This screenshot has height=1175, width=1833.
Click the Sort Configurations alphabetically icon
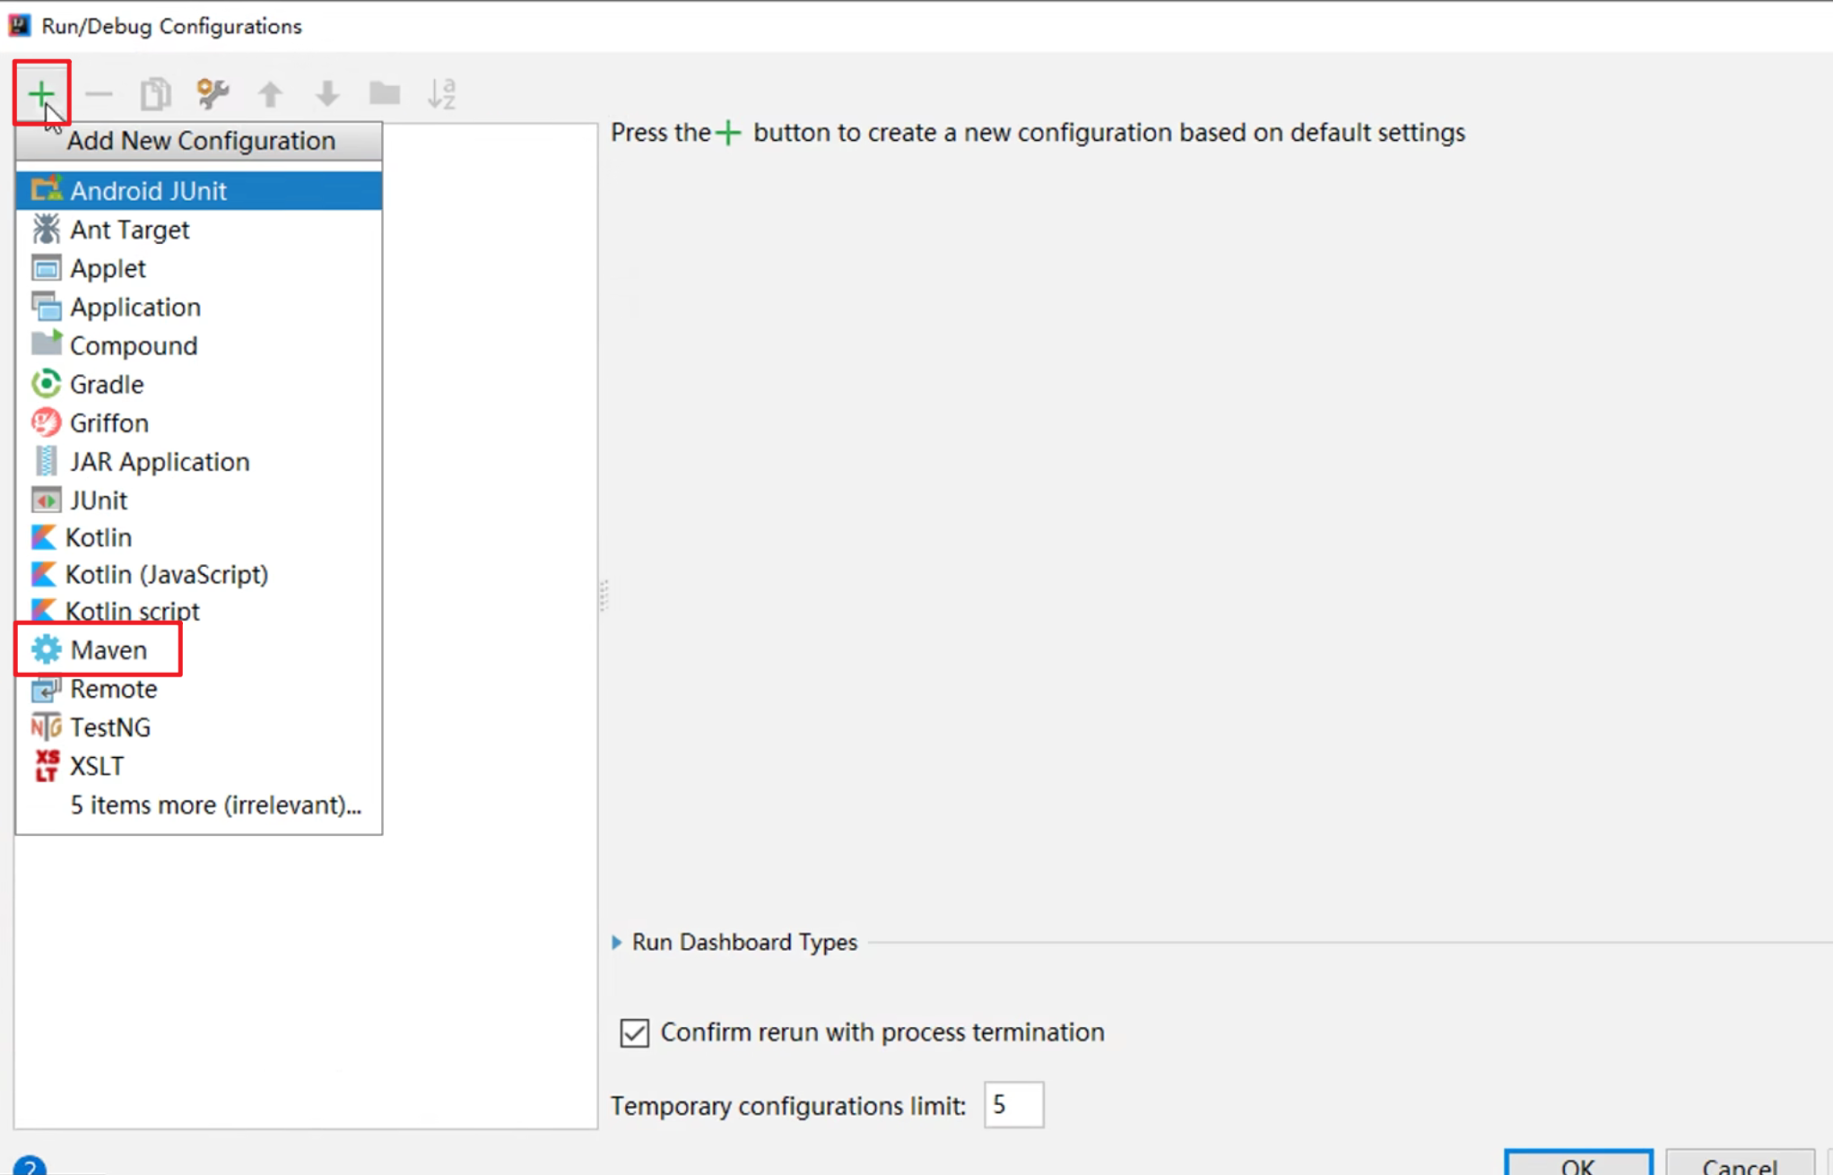441,93
